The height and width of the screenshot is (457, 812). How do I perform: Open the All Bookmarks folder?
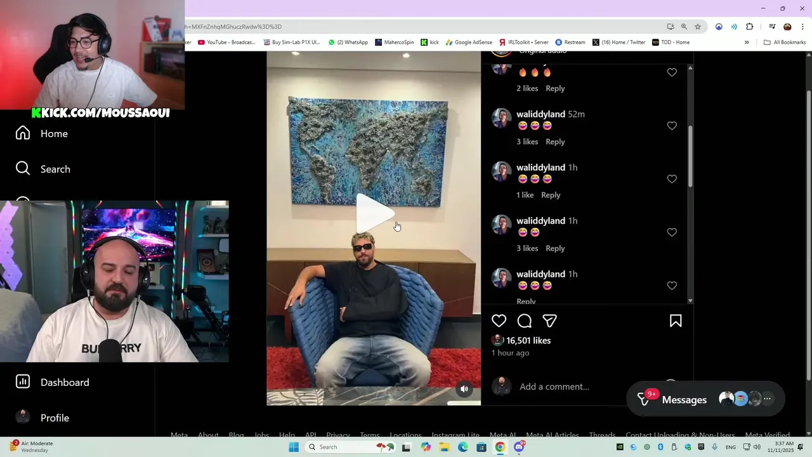pos(785,43)
